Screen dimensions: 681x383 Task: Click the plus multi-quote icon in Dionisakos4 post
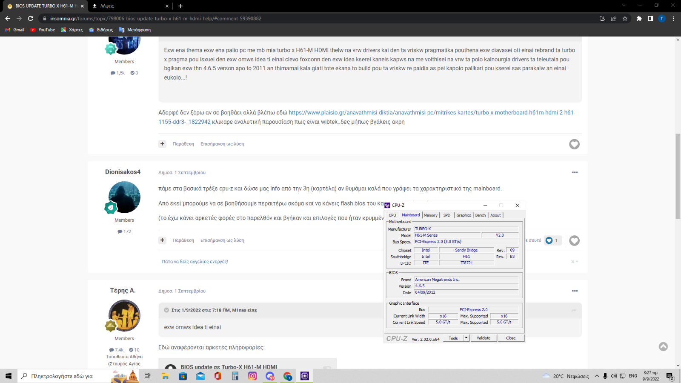(162, 240)
